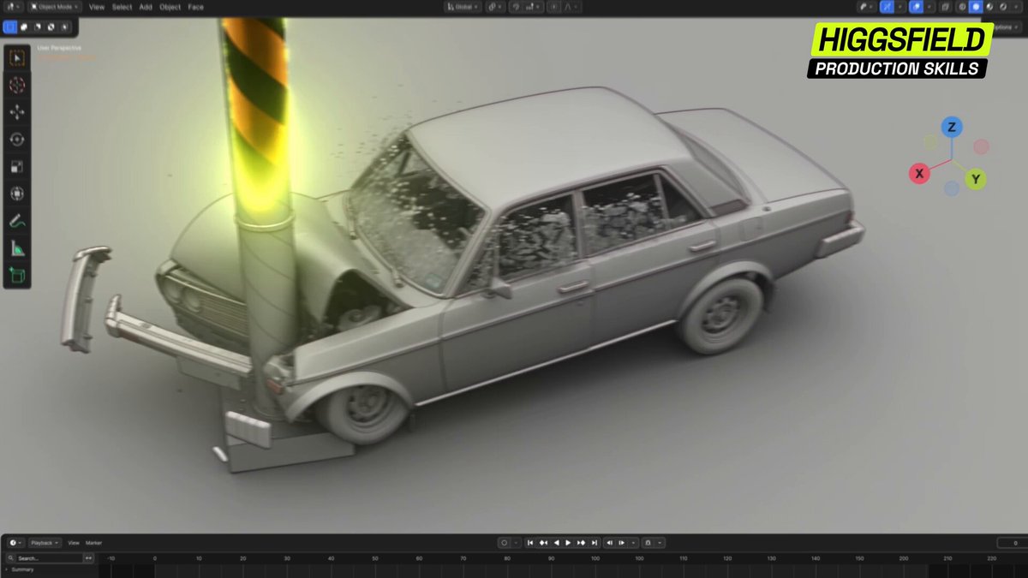The height and width of the screenshot is (578, 1028).
Task: Click the green Y axis gizmo
Action: [x=975, y=179]
